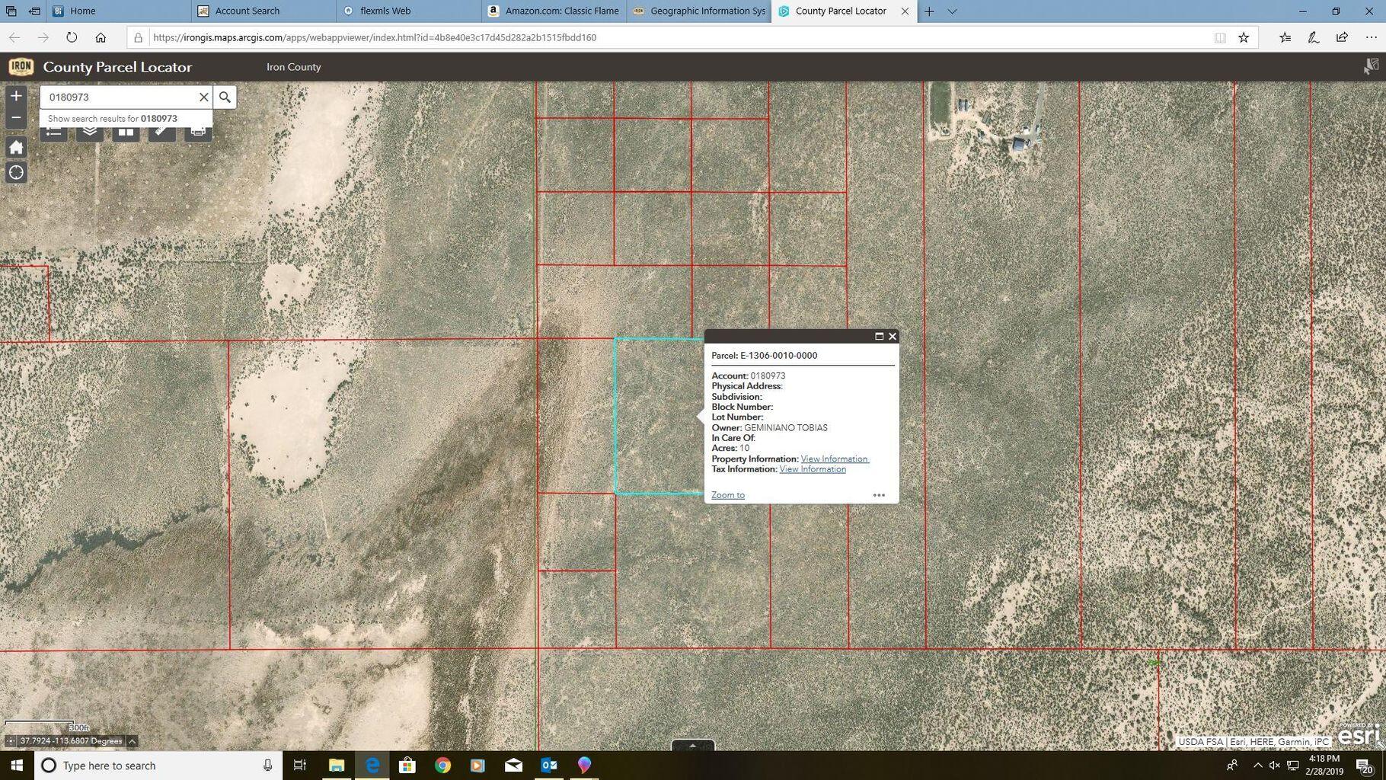Expand the popup's more options ellipsis
Viewport: 1386px width, 780px height.
click(879, 494)
